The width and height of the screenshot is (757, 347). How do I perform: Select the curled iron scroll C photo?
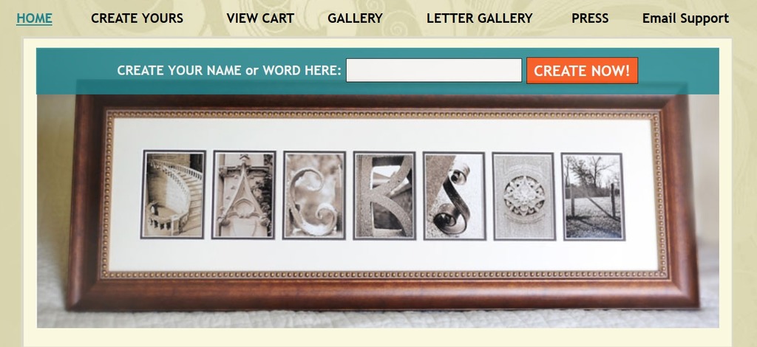(x=314, y=195)
